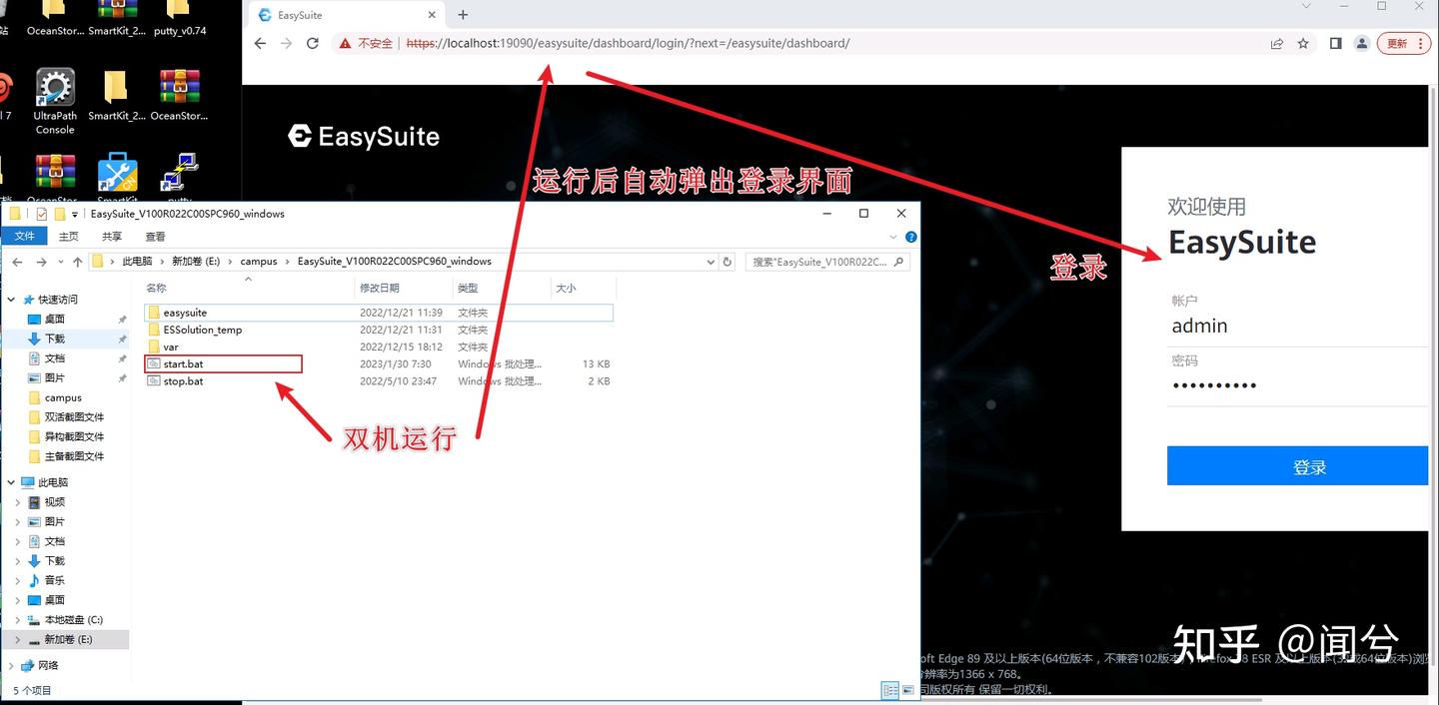The image size is (1439, 705).
Task: Open the 文件 menu in Explorer
Action: tap(24, 237)
